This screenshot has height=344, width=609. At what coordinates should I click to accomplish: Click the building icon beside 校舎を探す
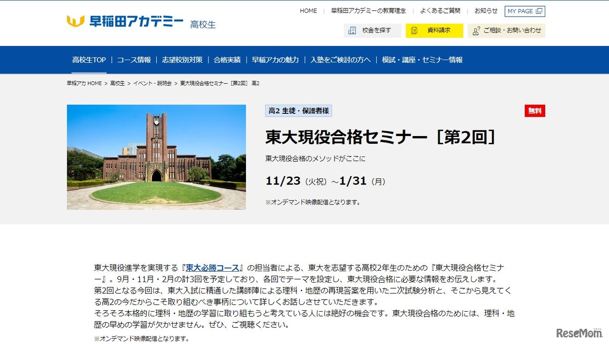352,30
